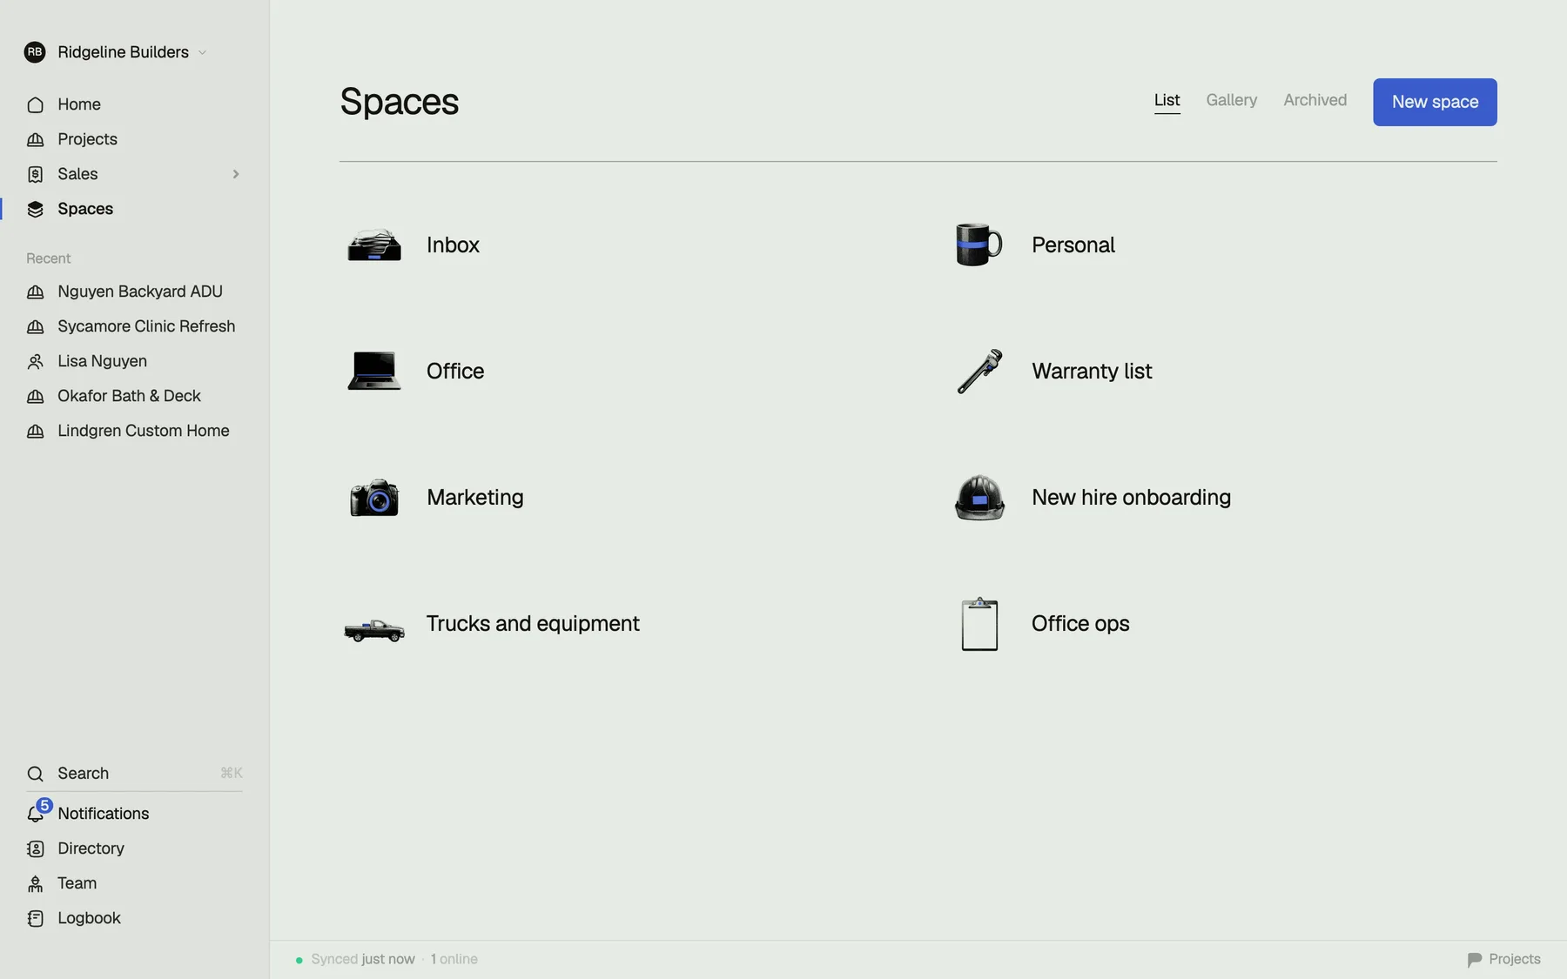1567x979 pixels.
Task: Open Sycamore Clinic Refresh hard hat icon
Action: (x=35, y=327)
